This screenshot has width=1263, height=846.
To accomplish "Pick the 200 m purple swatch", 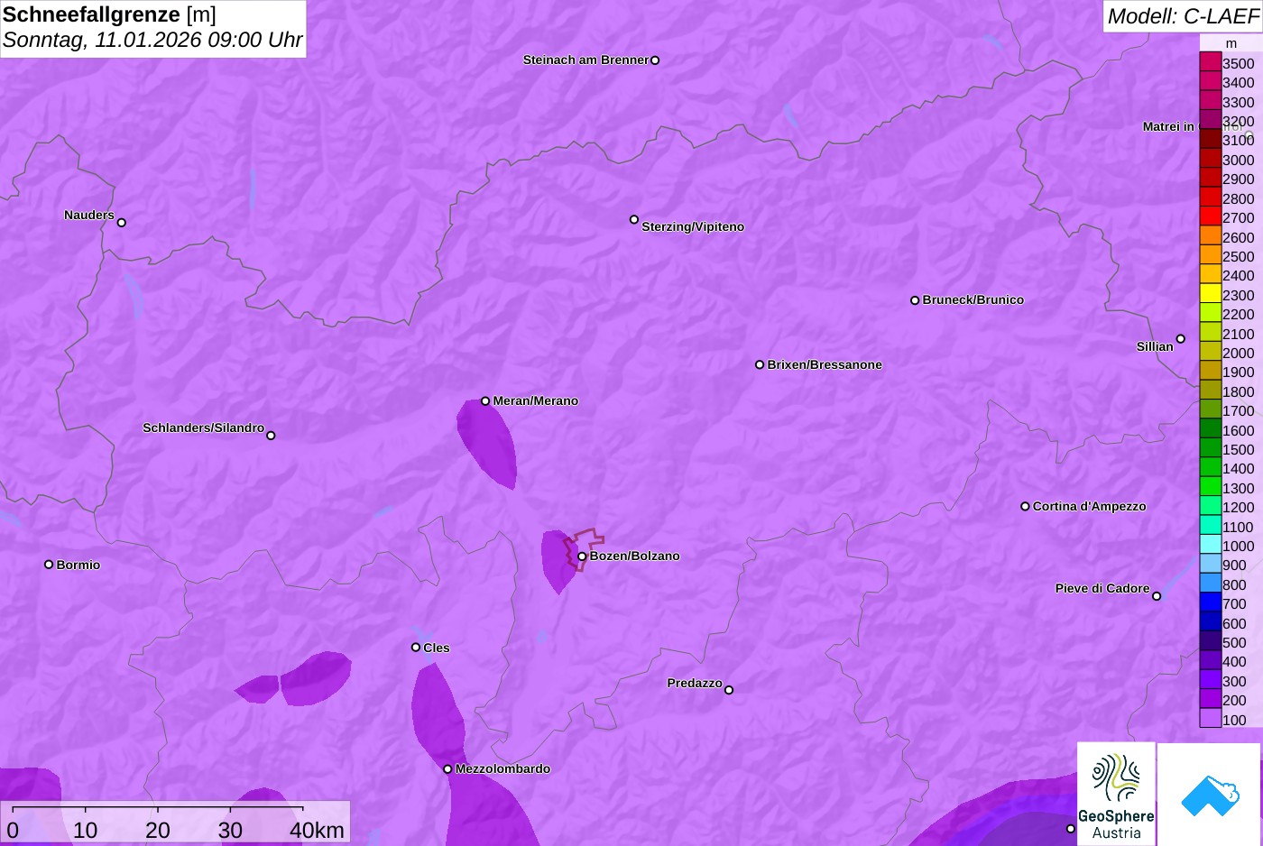I will [x=1211, y=699].
